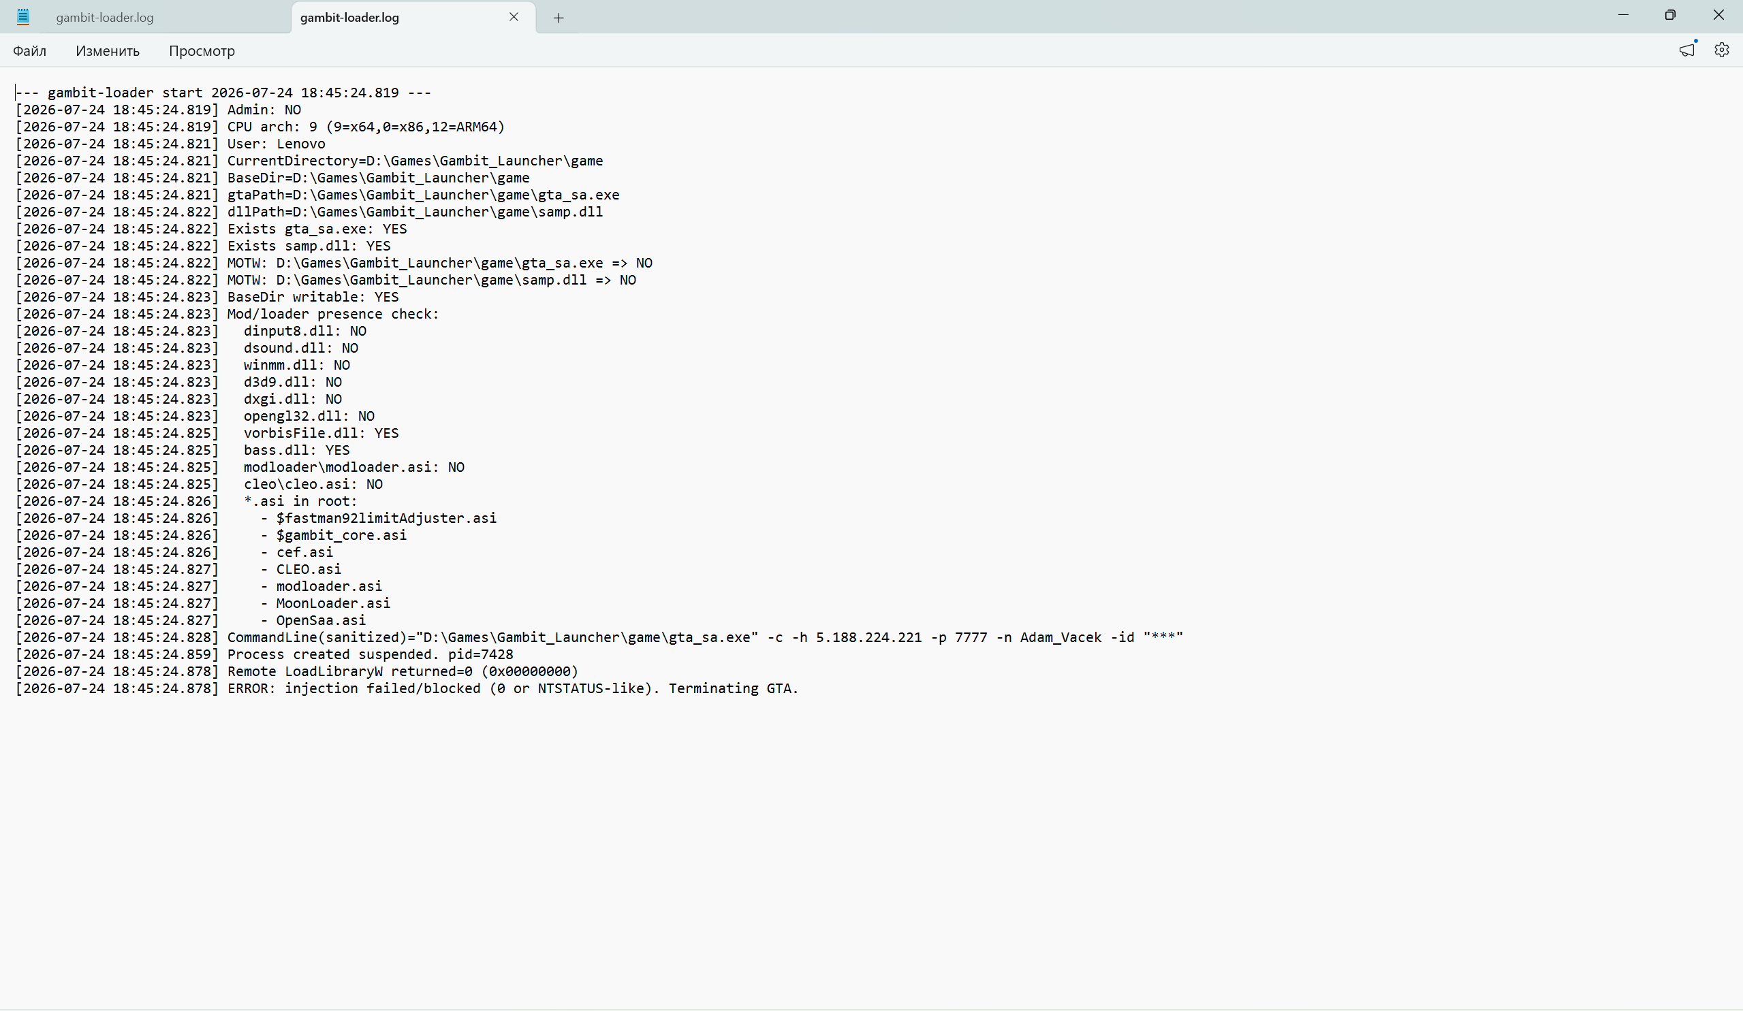Click the name 'Adam_Vacek' in command line
This screenshot has width=1743, height=1011.
click(x=1061, y=637)
